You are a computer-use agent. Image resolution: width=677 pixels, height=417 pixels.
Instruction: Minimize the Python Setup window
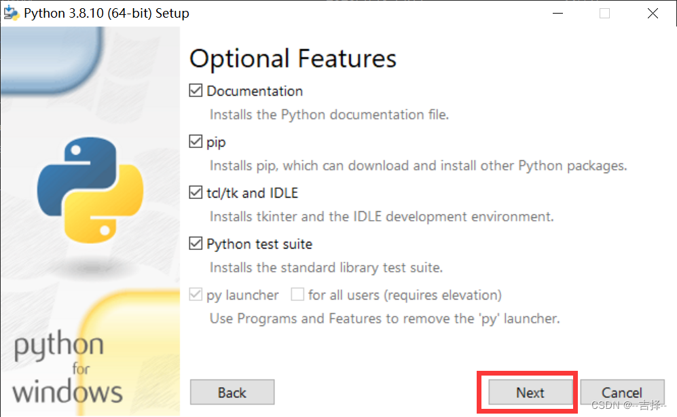coord(557,13)
